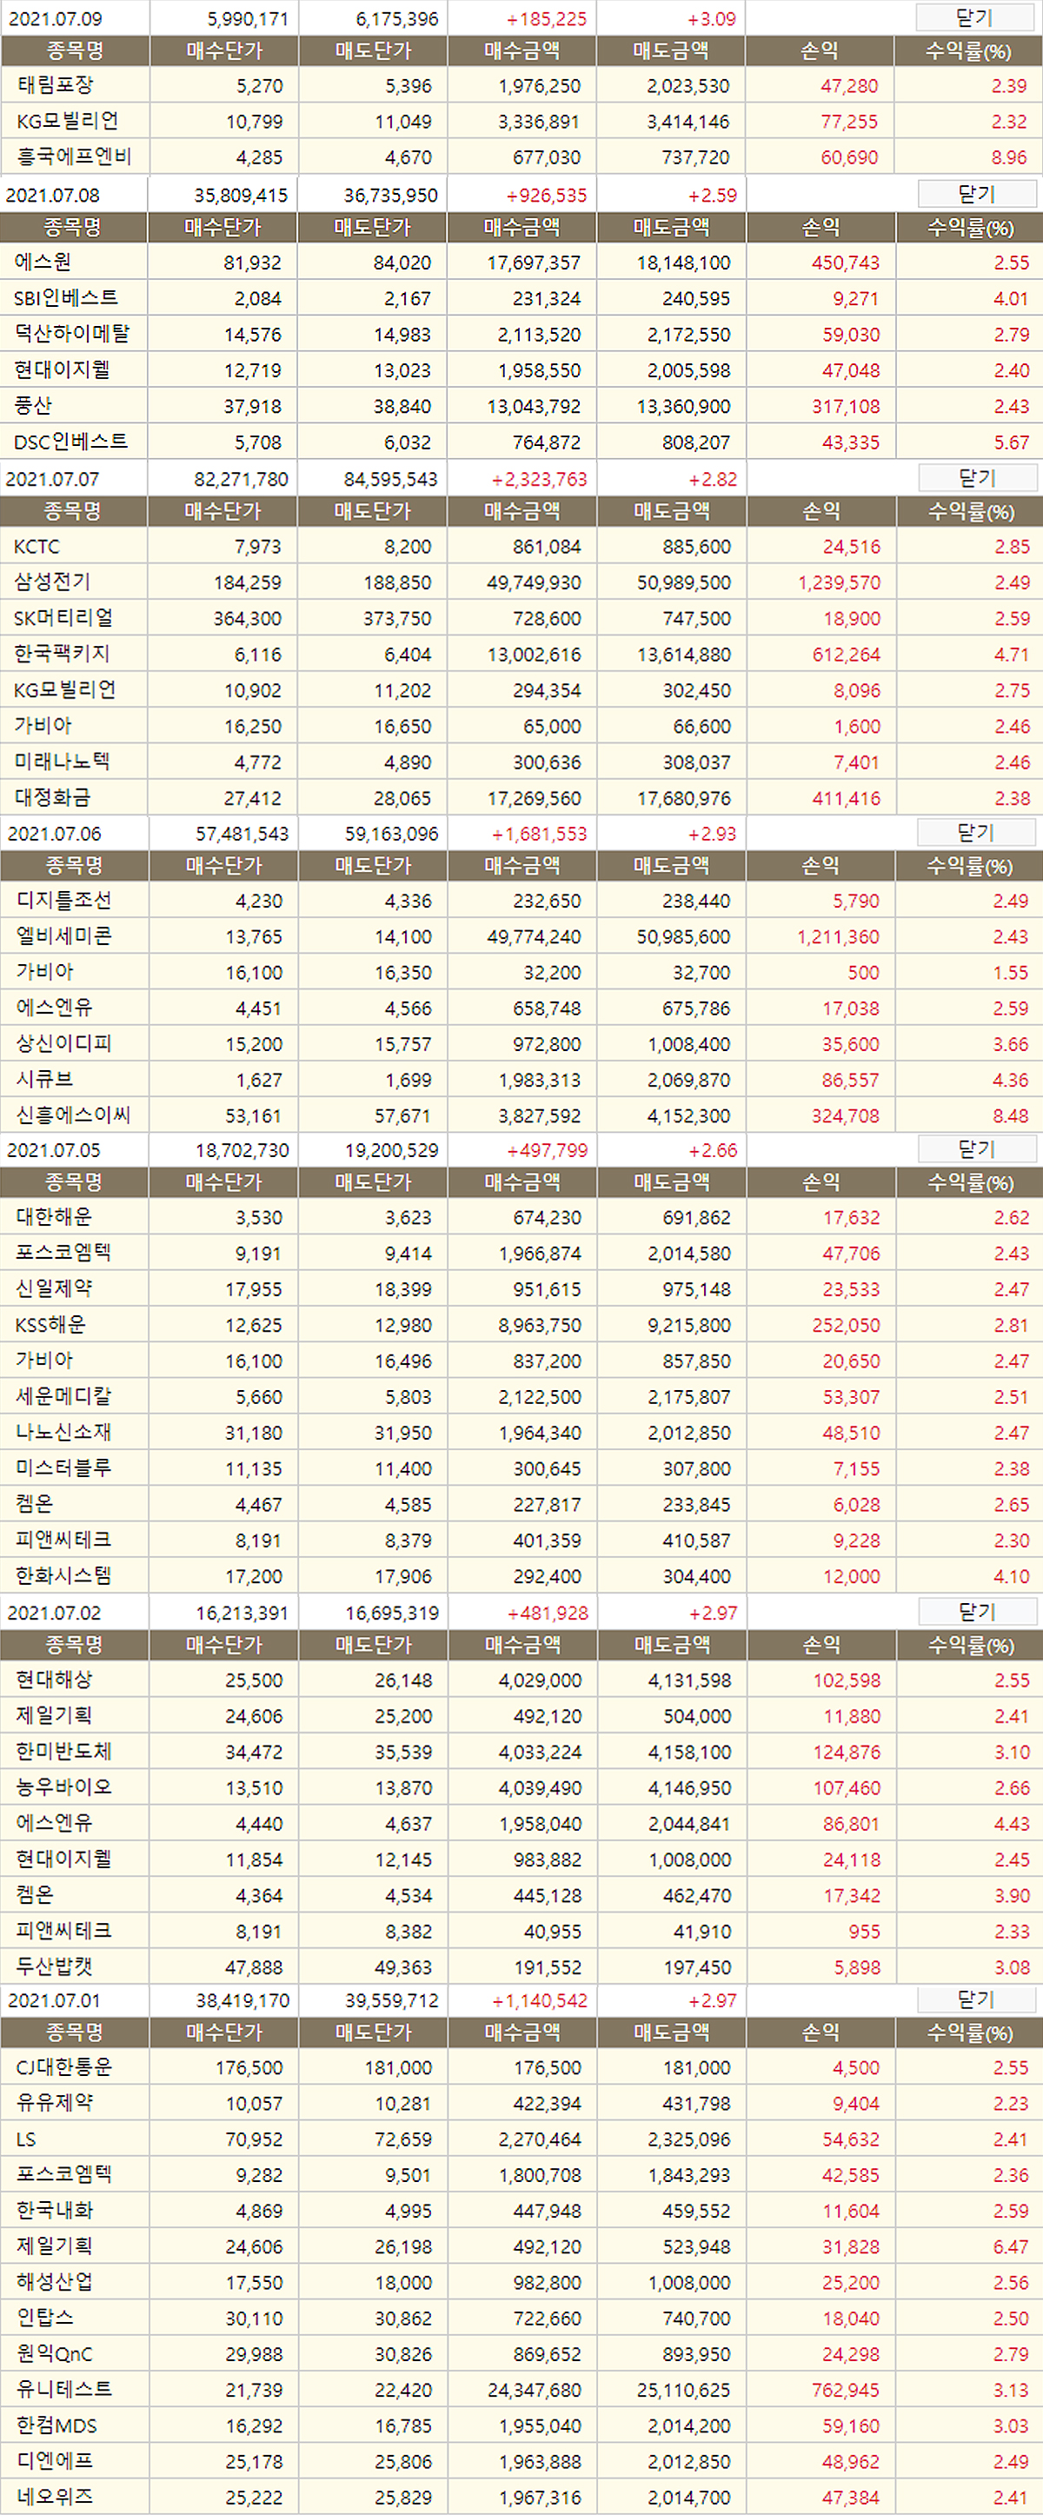Click stock name 해성산업
1043x2515 pixels.
[55, 2282]
